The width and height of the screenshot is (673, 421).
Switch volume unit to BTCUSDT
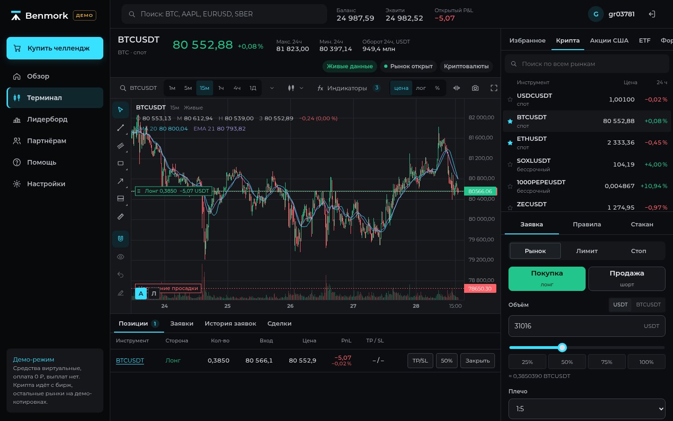[x=648, y=305]
